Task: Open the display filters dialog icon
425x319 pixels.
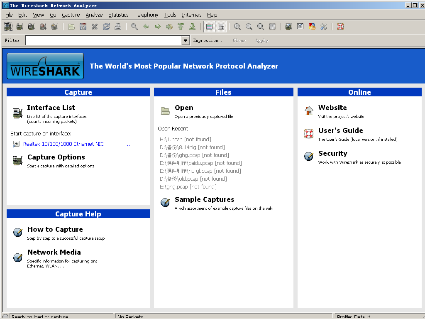Action: pyautogui.click(x=300, y=26)
